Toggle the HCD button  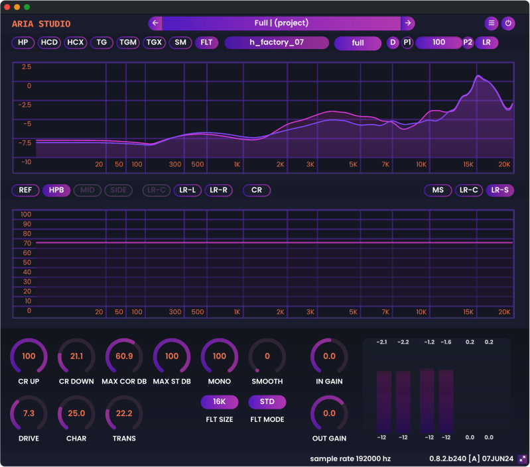[x=49, y=42]
